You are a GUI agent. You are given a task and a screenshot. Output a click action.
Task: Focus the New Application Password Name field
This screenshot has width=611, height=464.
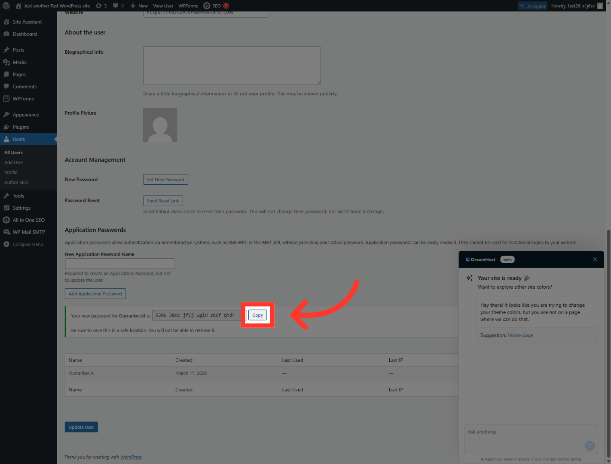click(120, 263)
